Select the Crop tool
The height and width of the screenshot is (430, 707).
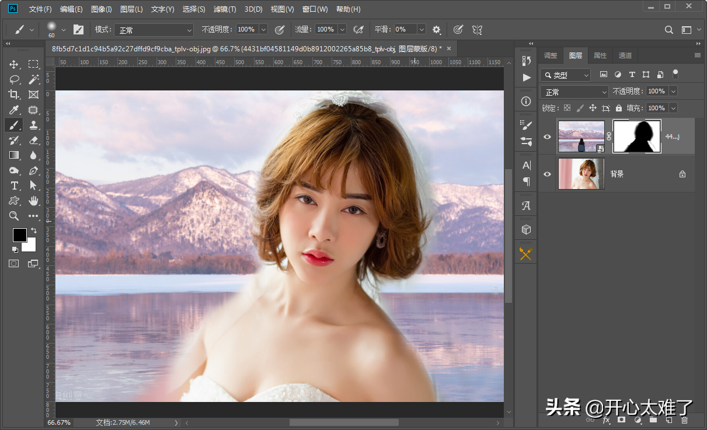click(x=14, y=95)
